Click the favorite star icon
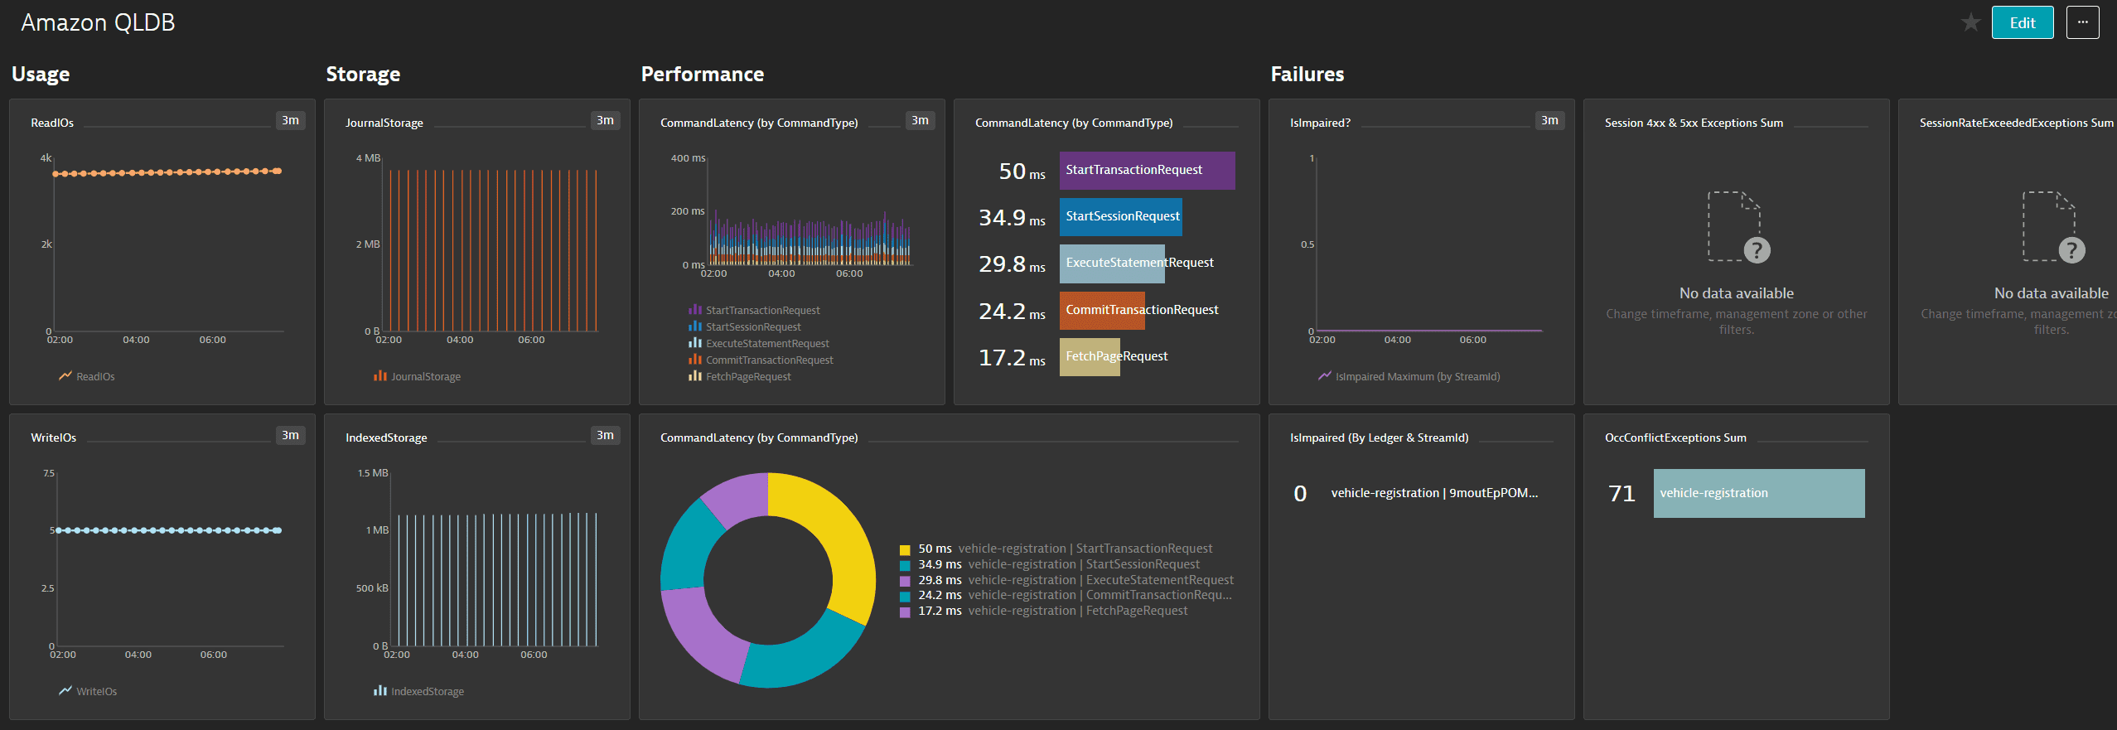 coord(1971,22)
